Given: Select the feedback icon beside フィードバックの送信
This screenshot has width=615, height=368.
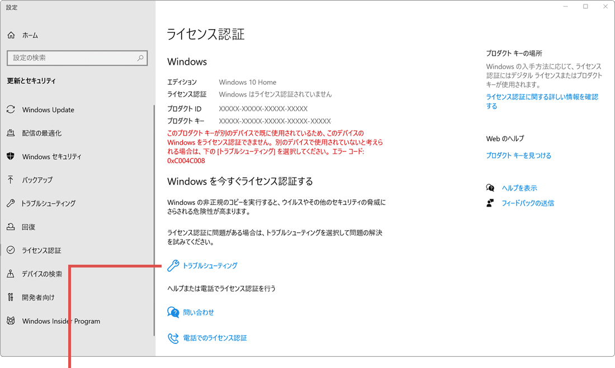Looking at the screenshot, I should [489, 203].
